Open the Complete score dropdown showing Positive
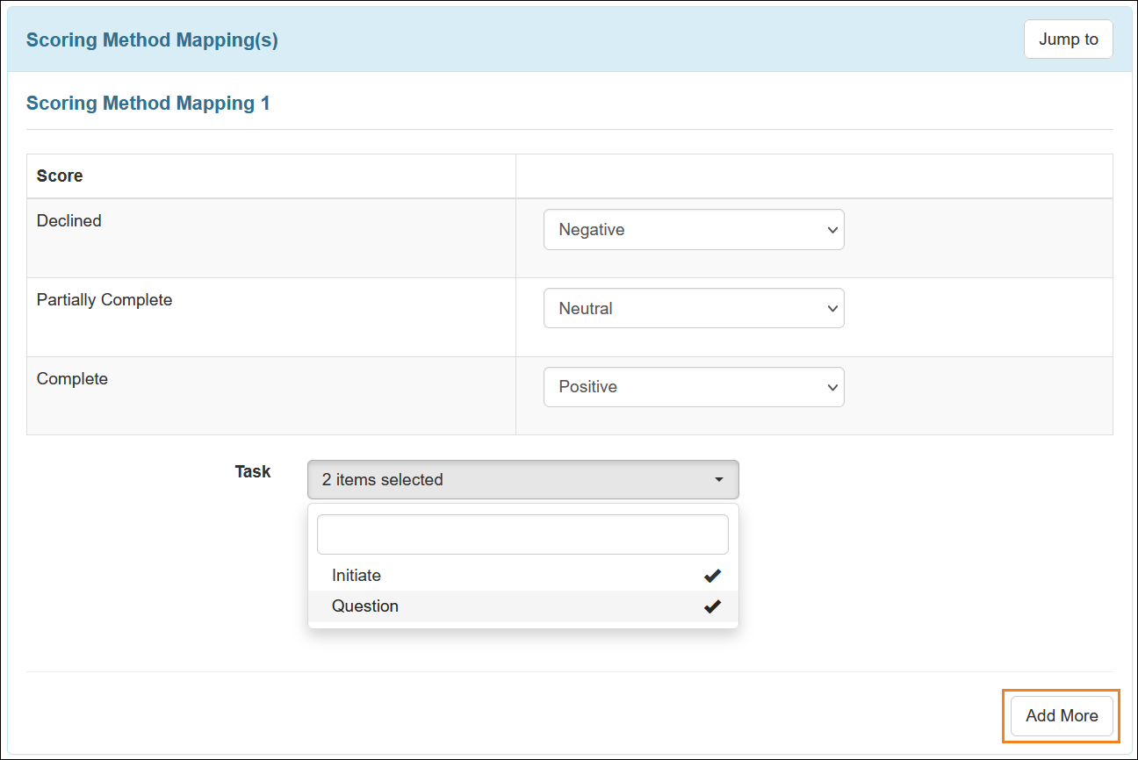 (693, 387)
